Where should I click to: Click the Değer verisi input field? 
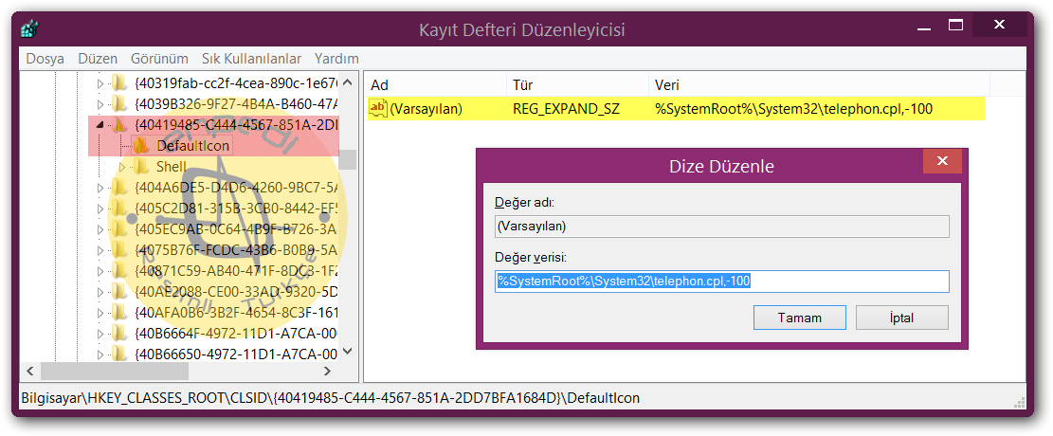click(722, 282)
